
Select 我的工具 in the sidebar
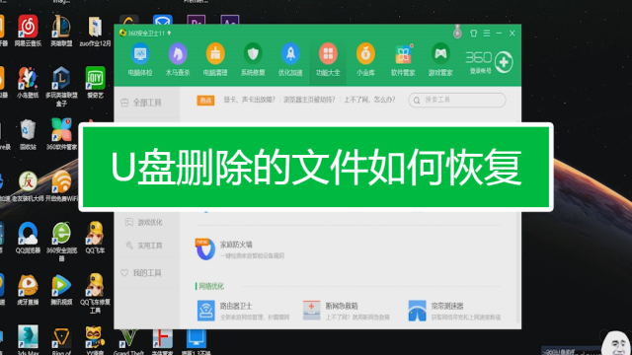tap(141, 273)
